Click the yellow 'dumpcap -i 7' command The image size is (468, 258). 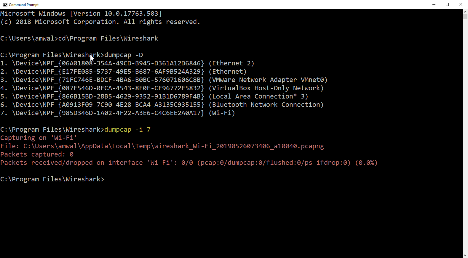click(x=127, y=130)
